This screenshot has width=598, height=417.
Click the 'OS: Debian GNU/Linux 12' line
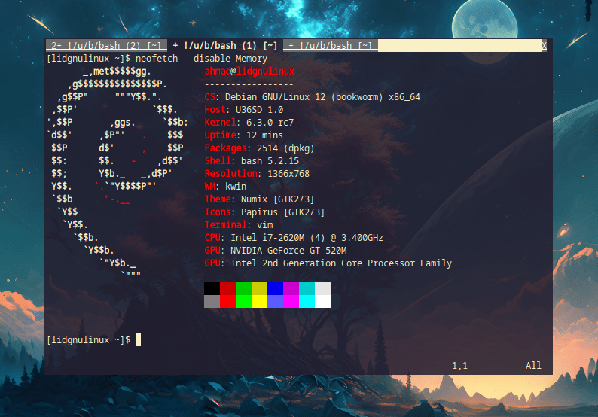coord(313,97)
